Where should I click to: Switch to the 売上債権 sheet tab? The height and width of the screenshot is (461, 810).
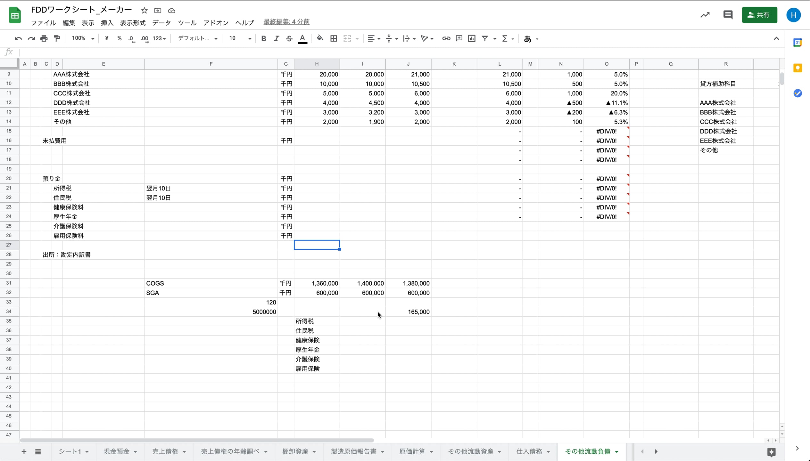coord(165,451)
